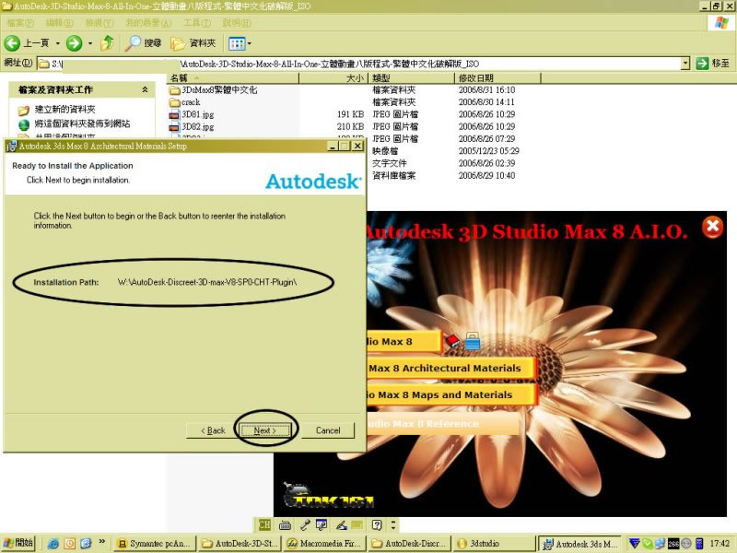Click the keyboard icon on language bar
The image size is (737, 553).
pos(285,524)
